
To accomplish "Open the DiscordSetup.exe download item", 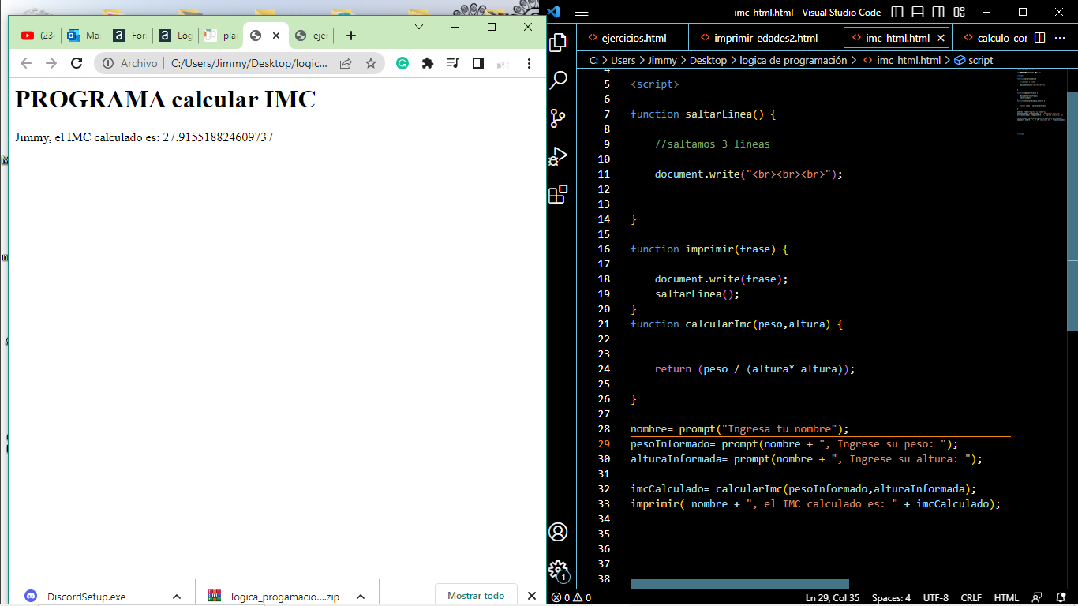I will [x=86, y=597].
